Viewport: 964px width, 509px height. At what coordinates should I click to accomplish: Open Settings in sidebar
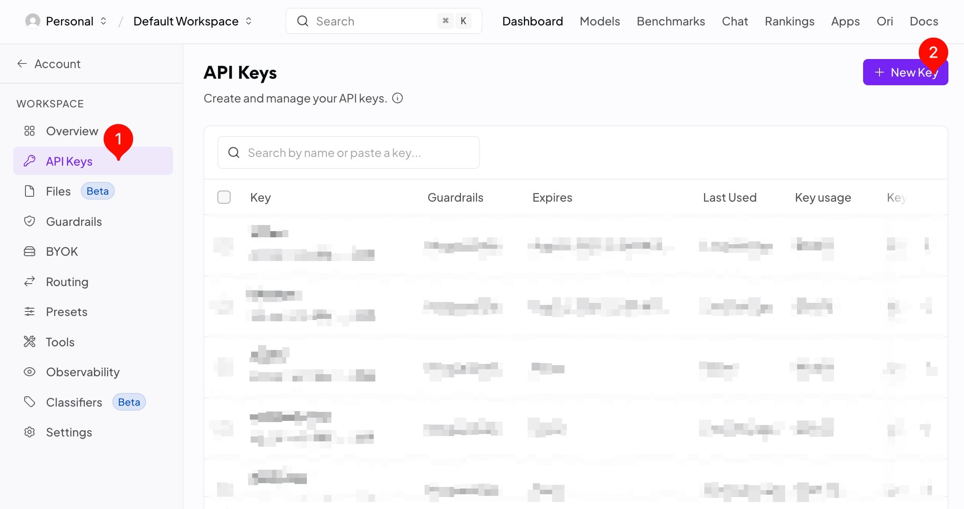click(93, 432)
